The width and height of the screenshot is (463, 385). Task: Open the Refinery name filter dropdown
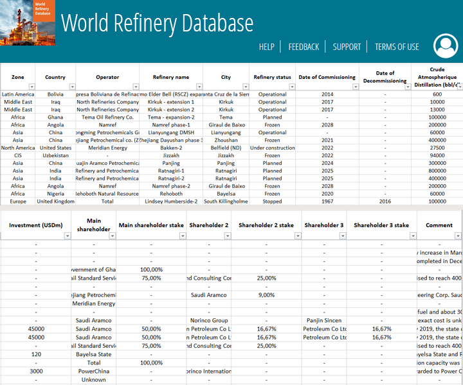click(199, 87)
